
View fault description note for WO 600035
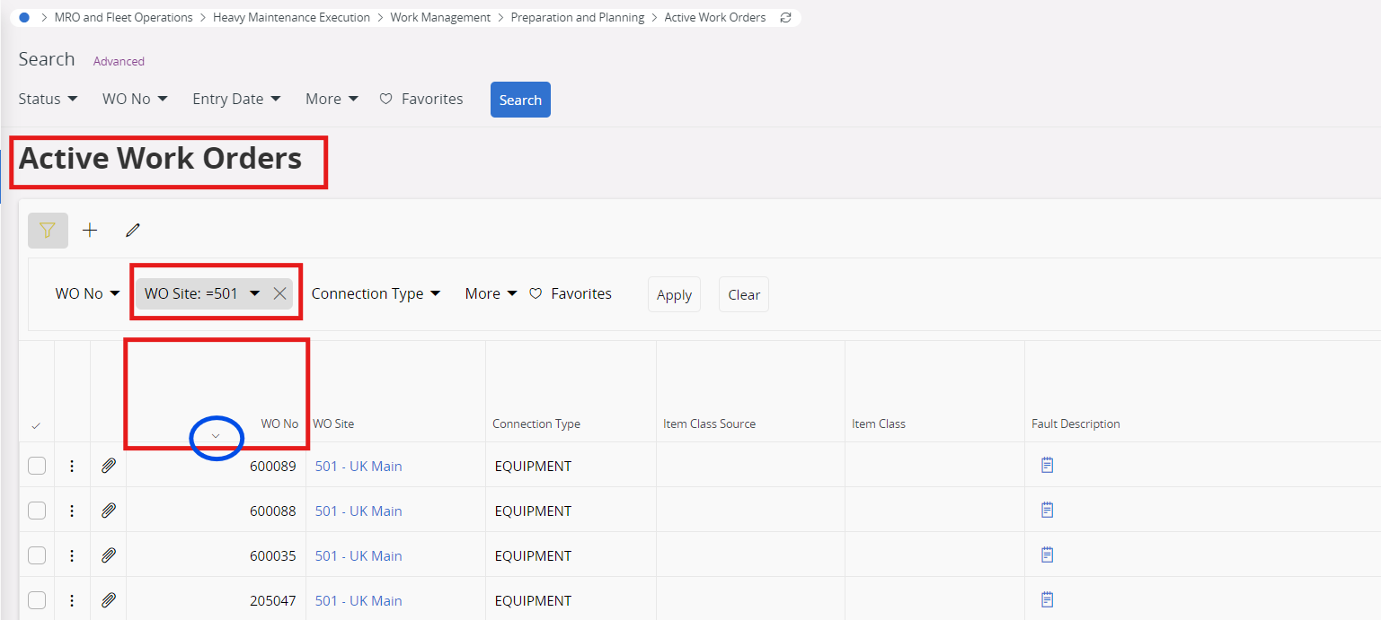[x=1047, y=555]
